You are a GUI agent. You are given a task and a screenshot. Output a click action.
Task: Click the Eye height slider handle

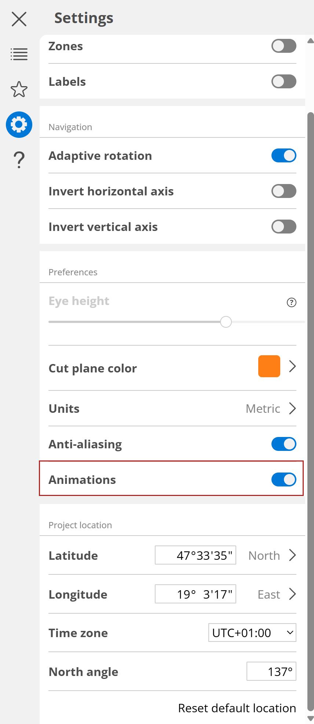226,322
